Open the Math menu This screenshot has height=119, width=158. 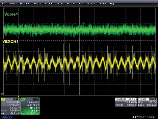pos(81,4)
